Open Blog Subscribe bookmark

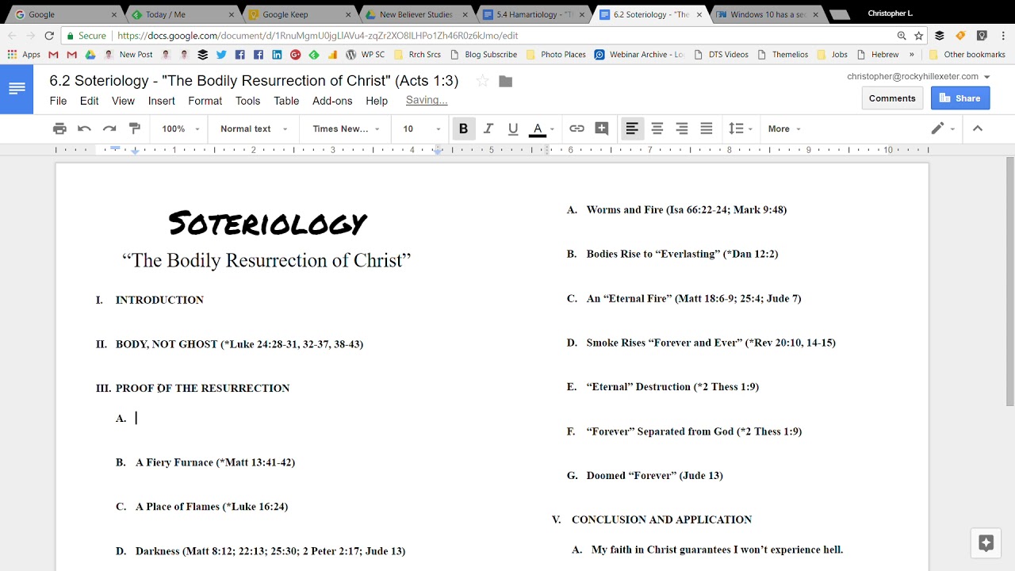point(484,55)
